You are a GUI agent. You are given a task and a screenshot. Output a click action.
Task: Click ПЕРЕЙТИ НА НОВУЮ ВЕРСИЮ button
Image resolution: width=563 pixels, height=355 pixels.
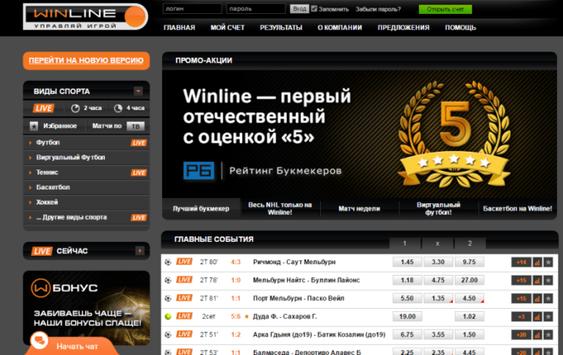(86, 61)
